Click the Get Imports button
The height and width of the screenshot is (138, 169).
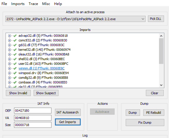point(68,122)
